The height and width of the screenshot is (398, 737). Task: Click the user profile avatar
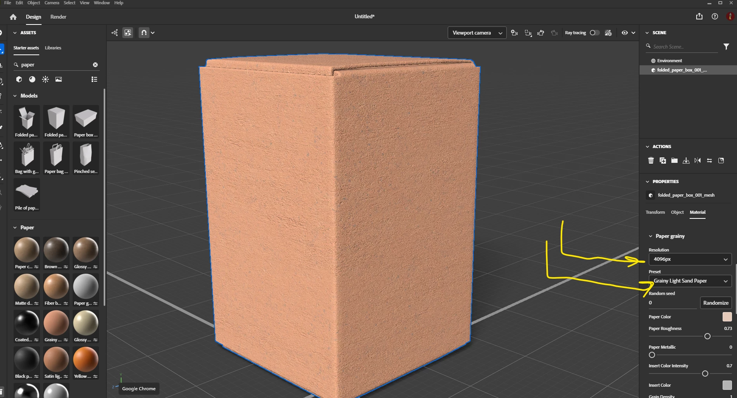coord(730,16)
